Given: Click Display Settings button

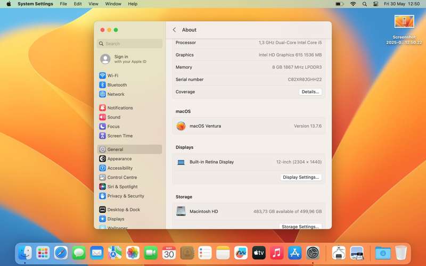Looking at the screenshot, I should 301,177.
